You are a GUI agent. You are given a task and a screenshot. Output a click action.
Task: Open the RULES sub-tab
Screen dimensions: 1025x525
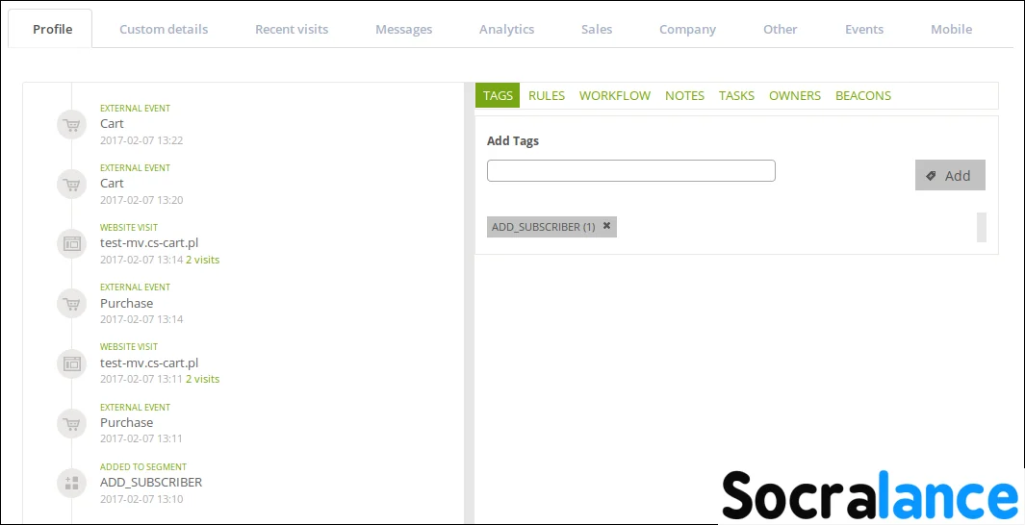tap(547, 95)
